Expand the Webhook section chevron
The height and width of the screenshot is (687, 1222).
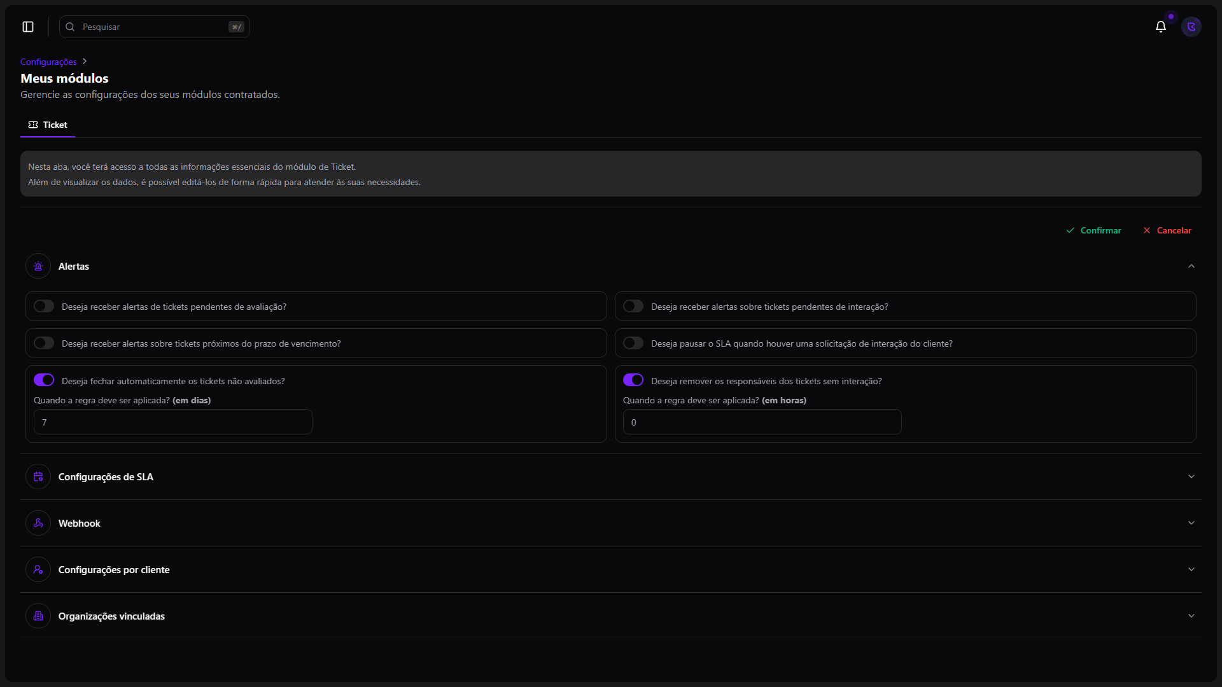pyautogui.click(x=1191, y=524)
